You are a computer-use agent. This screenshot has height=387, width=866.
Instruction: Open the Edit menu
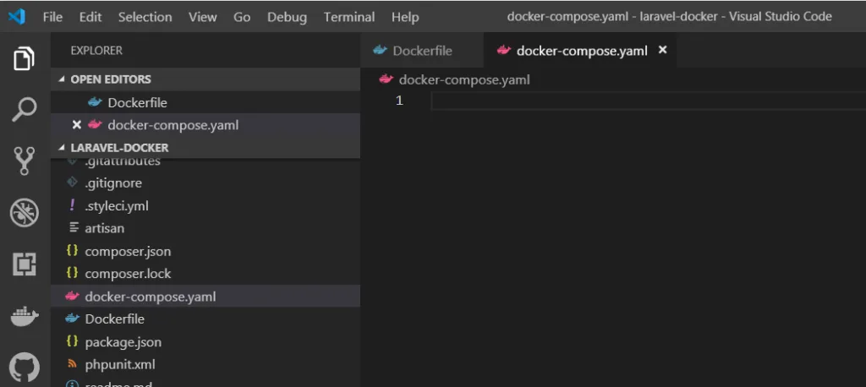point(90,17)
